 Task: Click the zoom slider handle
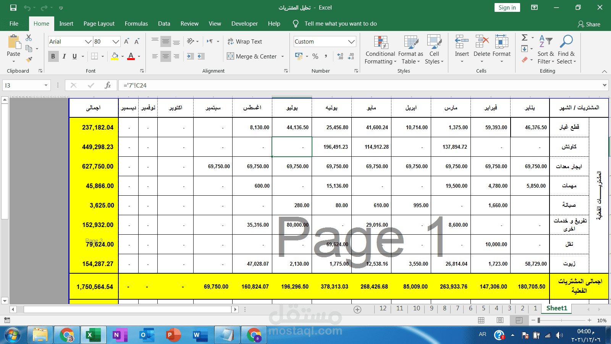(539, 320)
